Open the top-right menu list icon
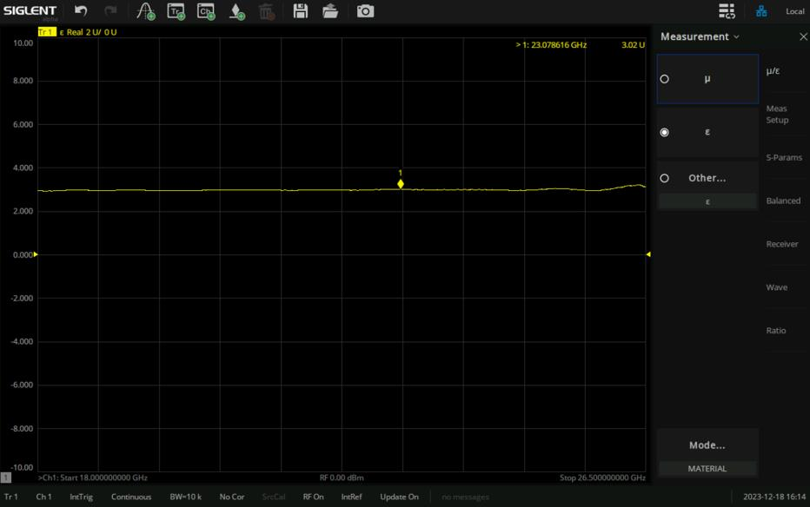 pyautogui.click(x=727, y=11)
